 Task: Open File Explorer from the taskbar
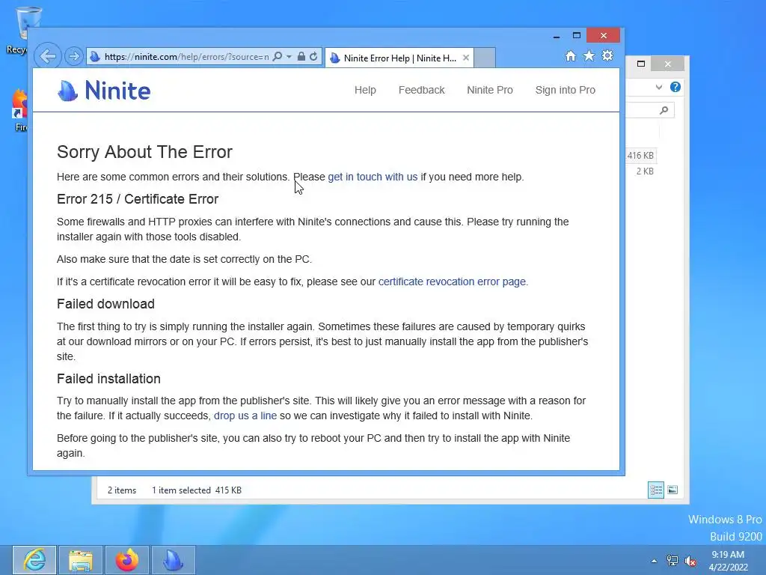(81, 560)
